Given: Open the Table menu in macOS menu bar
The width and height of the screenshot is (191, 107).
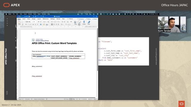Looking at the screenshot, I should point(39,14).
